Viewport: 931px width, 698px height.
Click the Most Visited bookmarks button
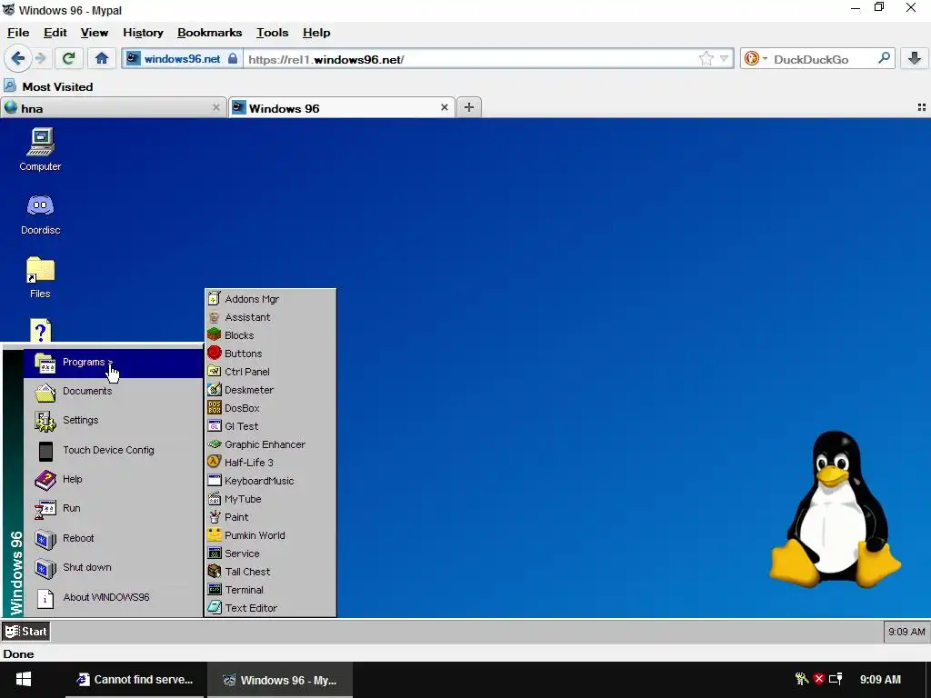click(49, 86)
